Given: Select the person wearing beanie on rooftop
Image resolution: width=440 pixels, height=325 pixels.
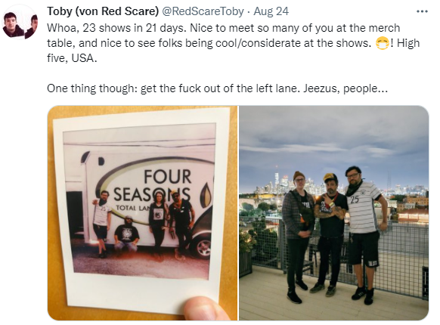Looking at the screenshot, I should [299, 236].
